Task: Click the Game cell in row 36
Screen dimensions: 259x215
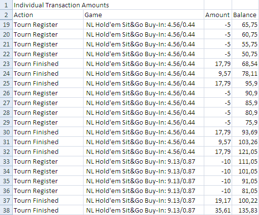Action: (x=144, y=191)
